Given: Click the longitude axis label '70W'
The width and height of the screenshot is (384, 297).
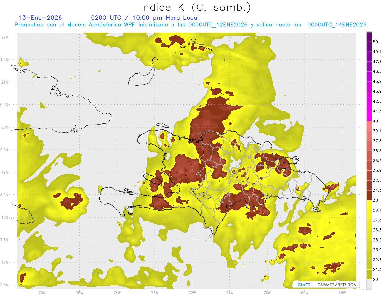Looking at the screenshot, I should tap(267, 293).
